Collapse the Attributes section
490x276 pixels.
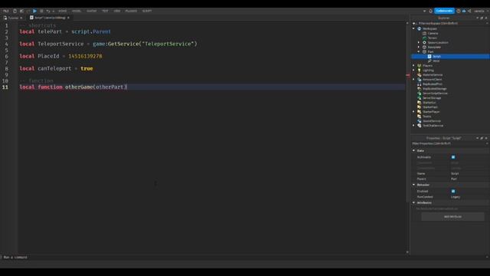[413, 202]
